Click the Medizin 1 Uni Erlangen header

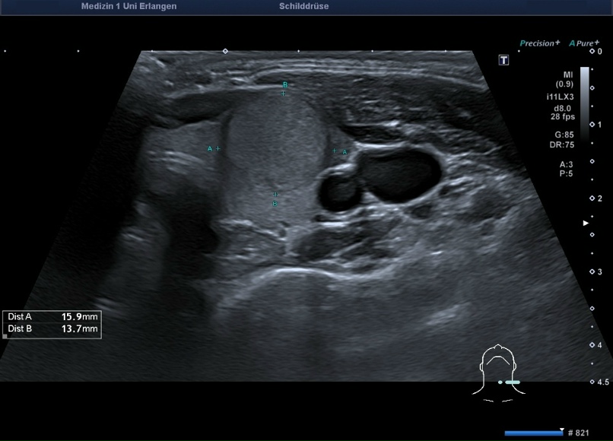pyautogui.click(x=129, y=6)
